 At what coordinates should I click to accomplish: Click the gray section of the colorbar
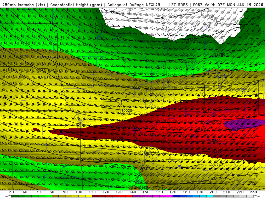pos(233,196)
